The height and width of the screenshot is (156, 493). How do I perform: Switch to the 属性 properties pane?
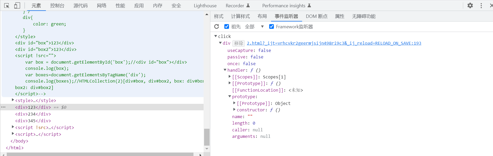(340, 16)
